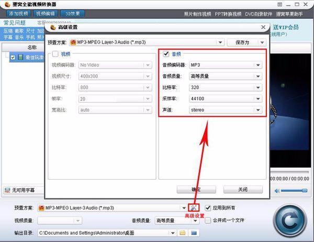Click the 保存为 button
This screenshot has width=314, height=242.
click(242, 42)
